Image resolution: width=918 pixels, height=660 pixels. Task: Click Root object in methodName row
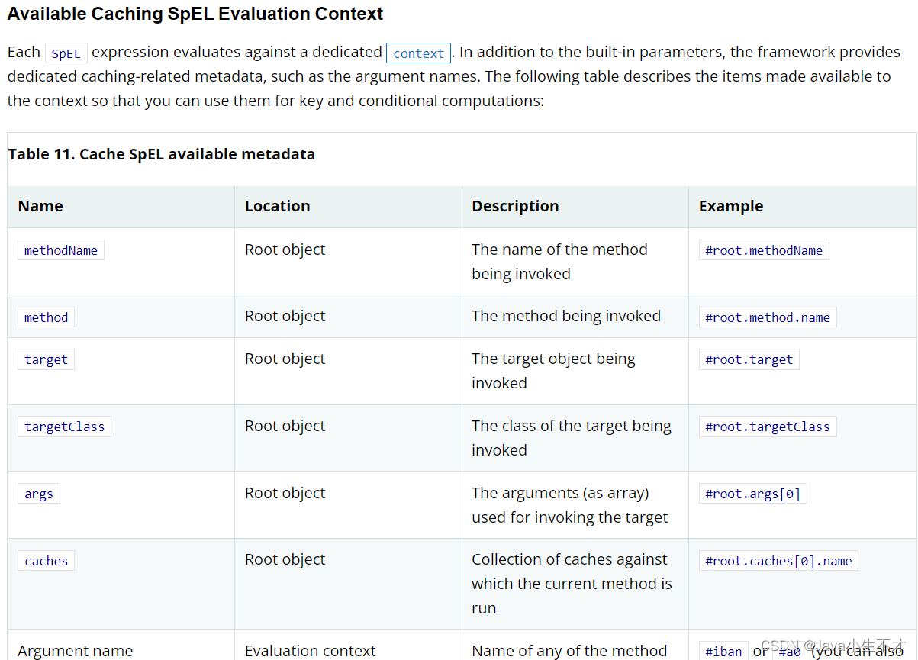(x=285, y=250)
